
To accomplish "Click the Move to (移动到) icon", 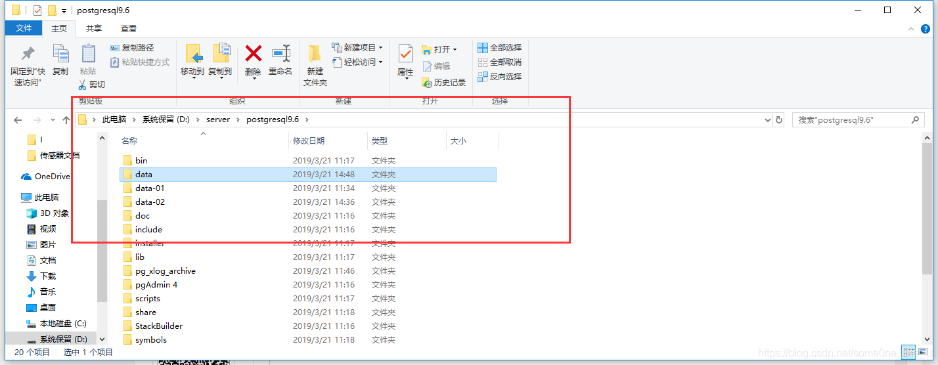I will (192, 54).
